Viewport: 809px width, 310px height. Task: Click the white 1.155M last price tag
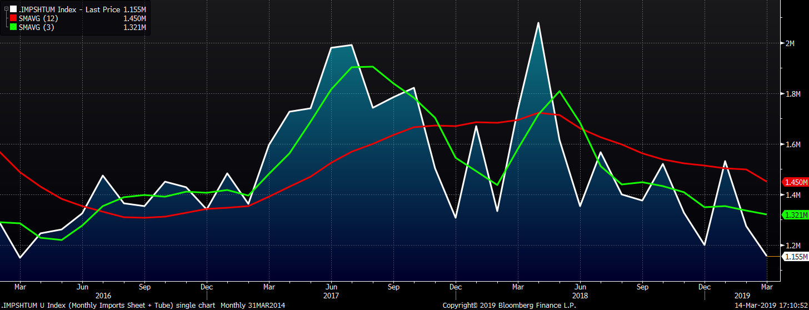[x=795, y=257]
